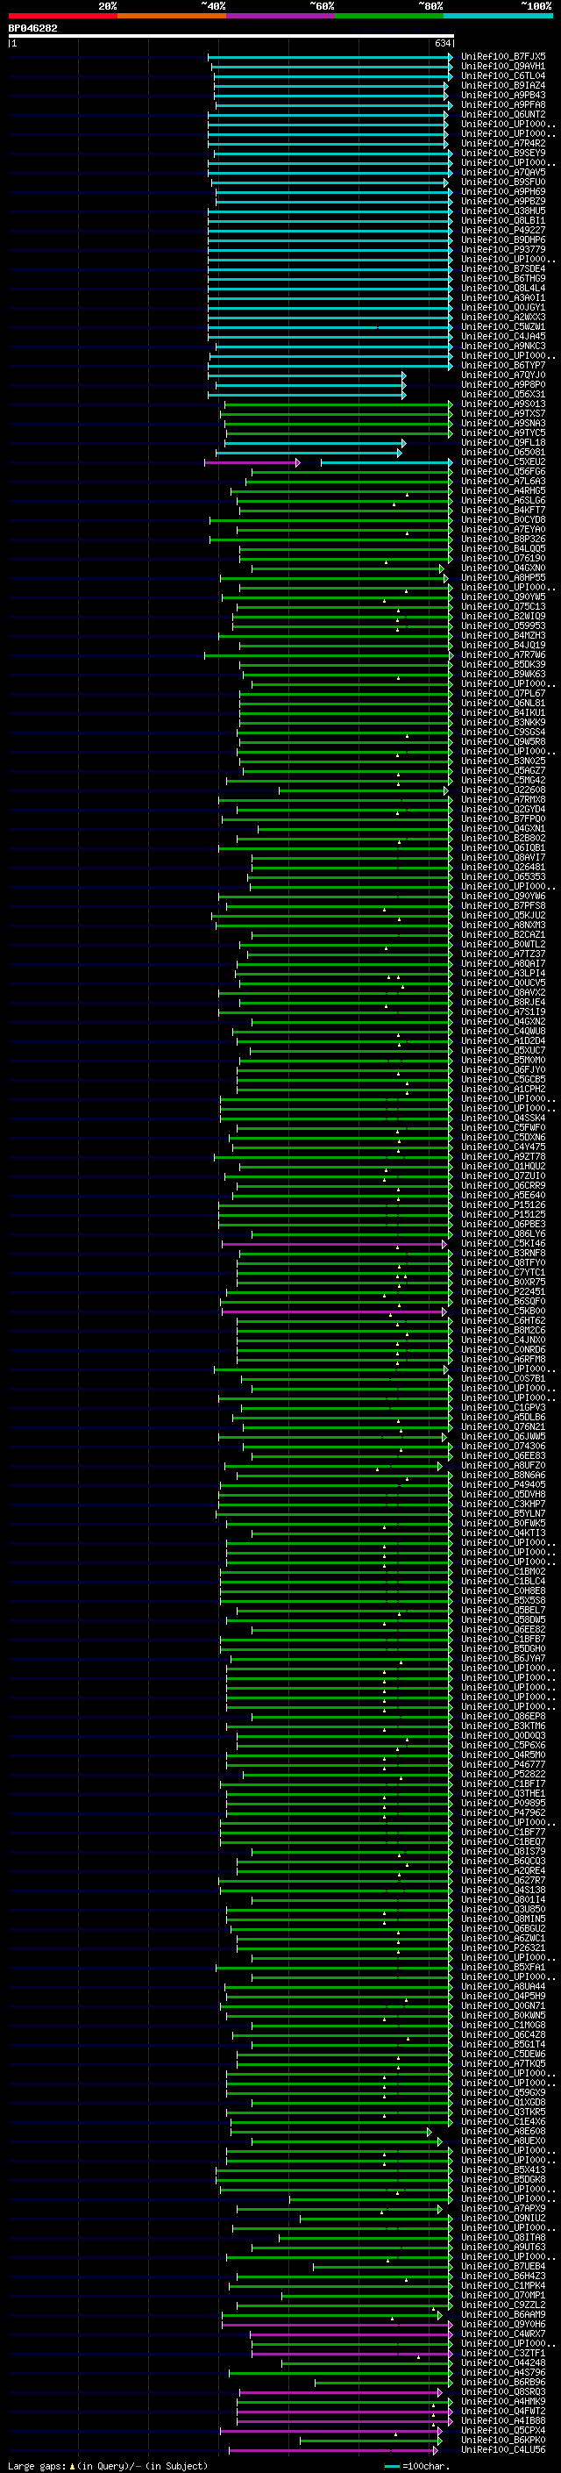Click the purple alignment bar for UniRef100_C4WRX7

coord(351,2334)
